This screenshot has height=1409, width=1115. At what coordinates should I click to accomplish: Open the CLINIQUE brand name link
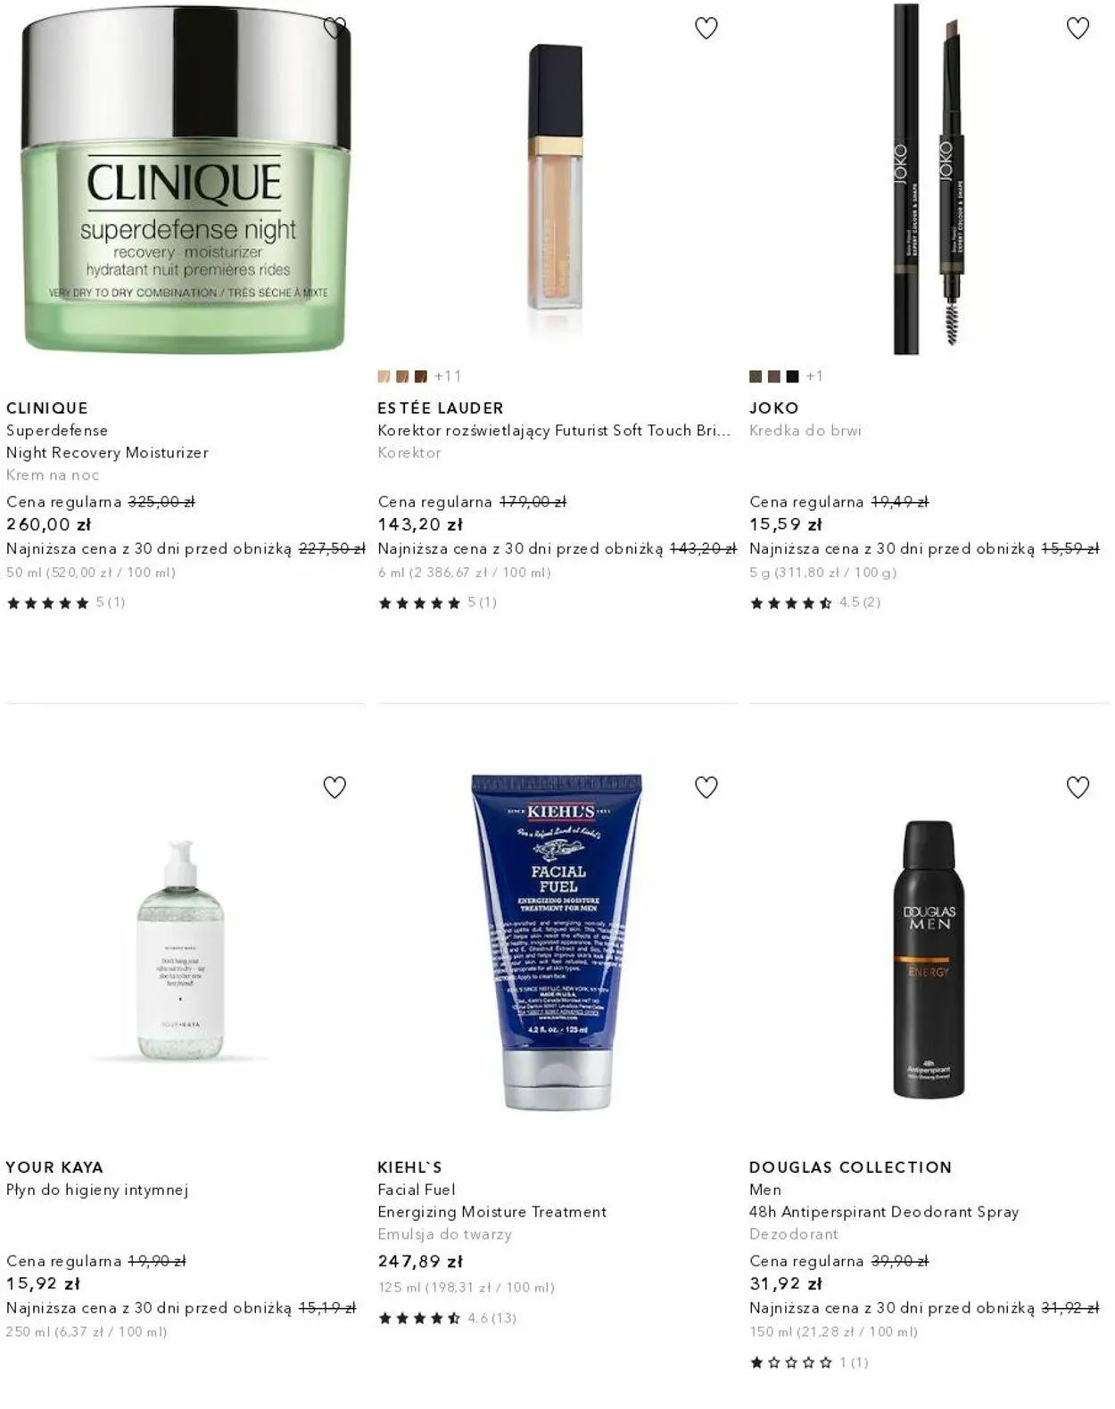point(47,408)
